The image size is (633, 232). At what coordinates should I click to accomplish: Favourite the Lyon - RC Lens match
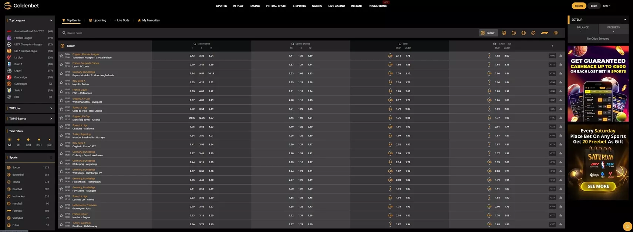pos(61,65)
